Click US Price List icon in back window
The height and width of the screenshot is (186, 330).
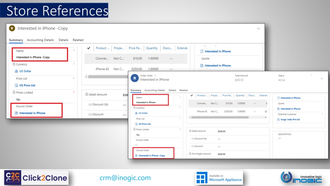(16, 85)
